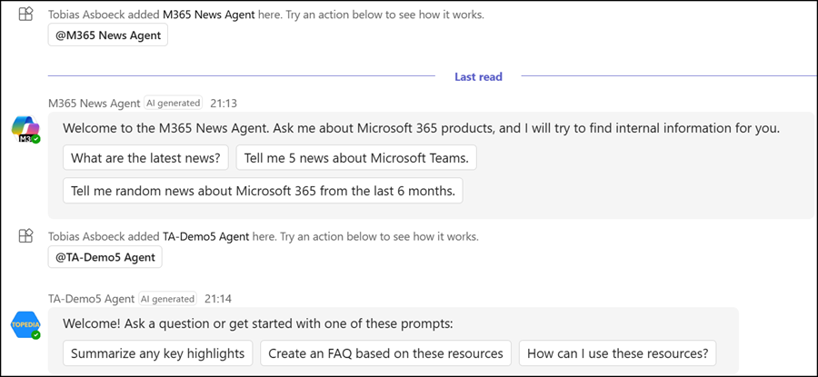The width and height of the screenshot is (818, 377).
Task: Click 'Welcome! Ask a question' message text
Action: point(258,323)
